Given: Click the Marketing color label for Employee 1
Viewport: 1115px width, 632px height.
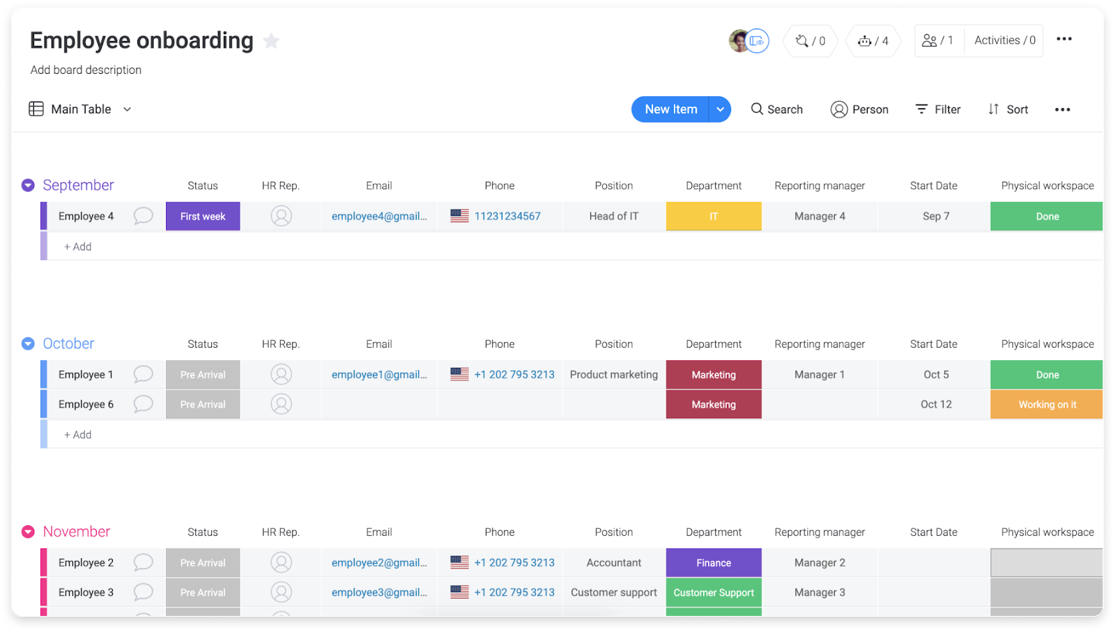Looking at the screenshot, I should [x=713, y=374].
